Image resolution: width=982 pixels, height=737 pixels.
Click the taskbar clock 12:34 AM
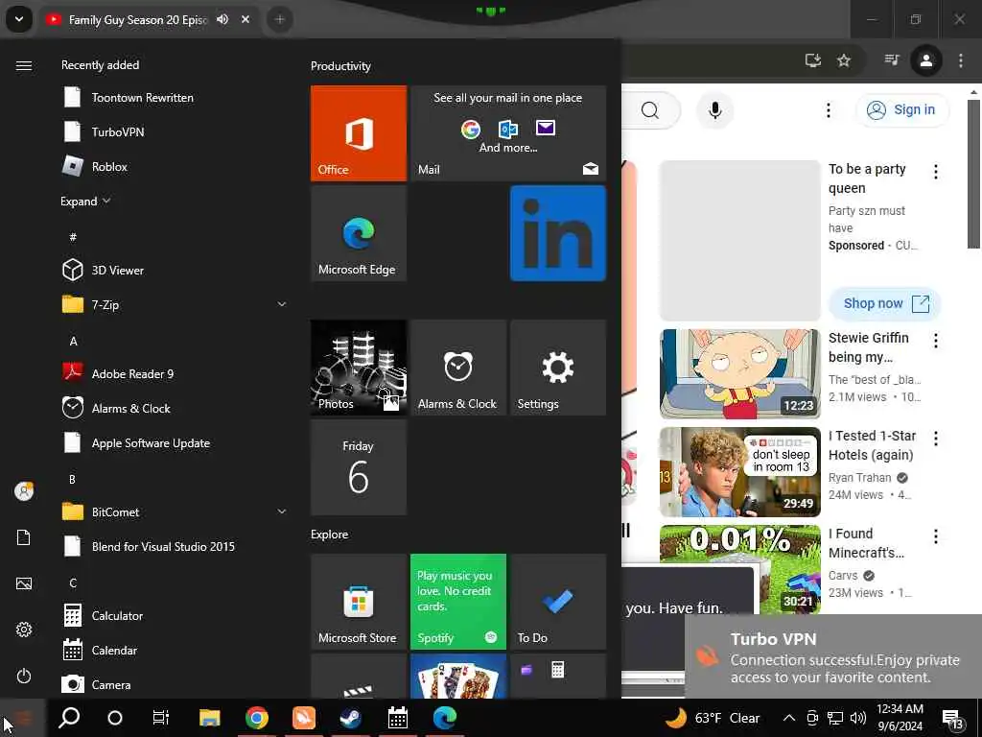tap(900, 718)
